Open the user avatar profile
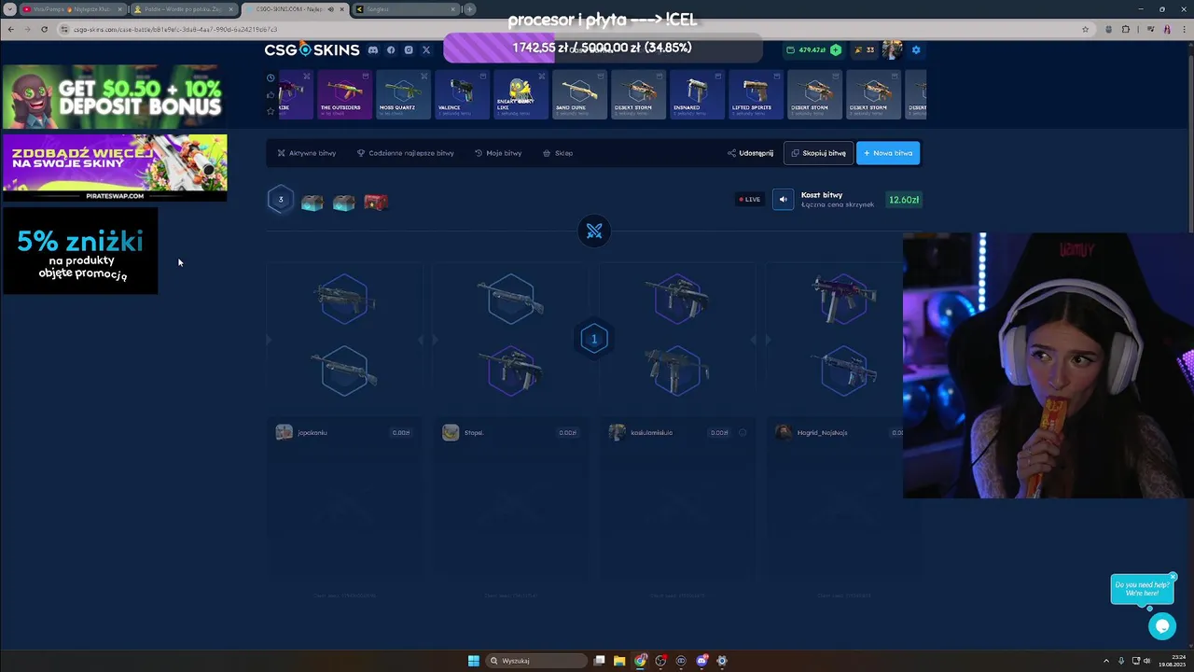 892,49
